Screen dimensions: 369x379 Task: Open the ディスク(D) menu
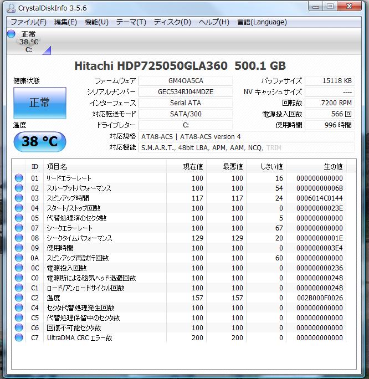(x=172, y=22)
